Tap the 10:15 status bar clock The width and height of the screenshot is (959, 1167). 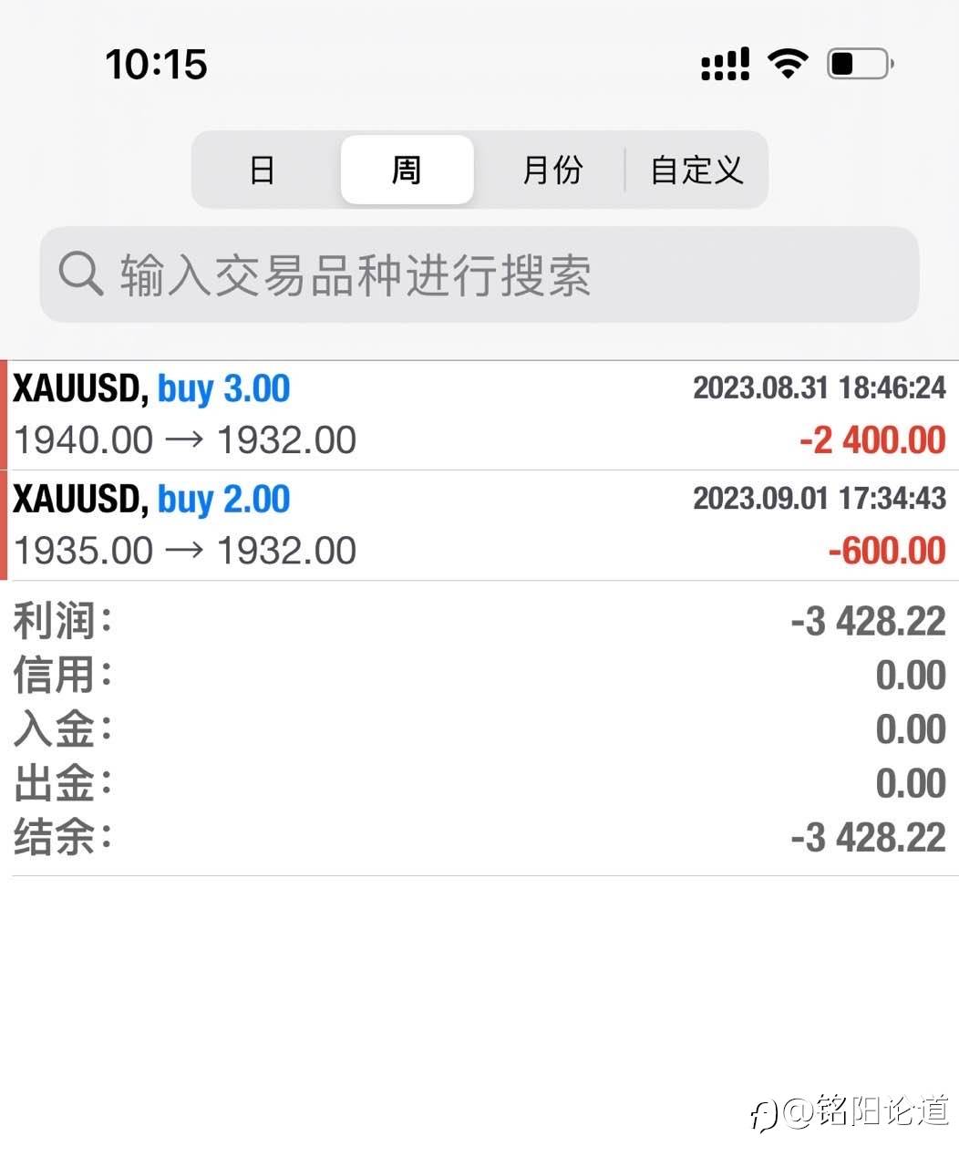click(156, 64)
